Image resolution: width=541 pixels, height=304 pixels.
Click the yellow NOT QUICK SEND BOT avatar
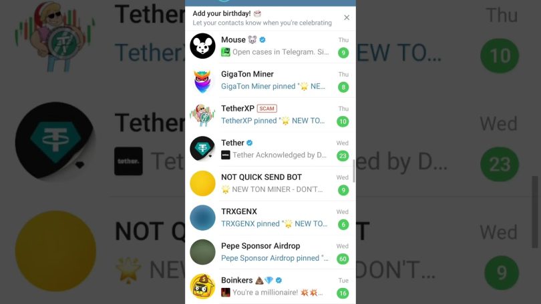(x=202, y=183)
